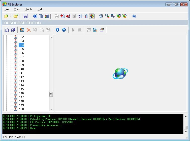Open the relocations viewer icon
The width and height of the screenshot is (190, 141).
(86, 16)
